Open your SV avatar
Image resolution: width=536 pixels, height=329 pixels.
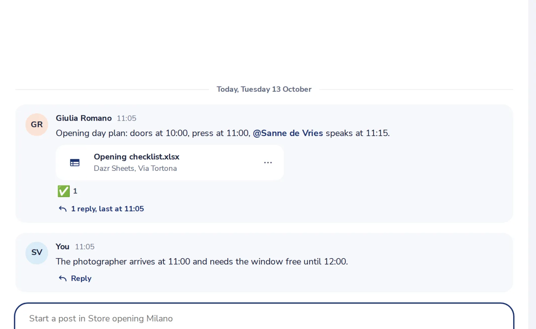tap(37, 253)
